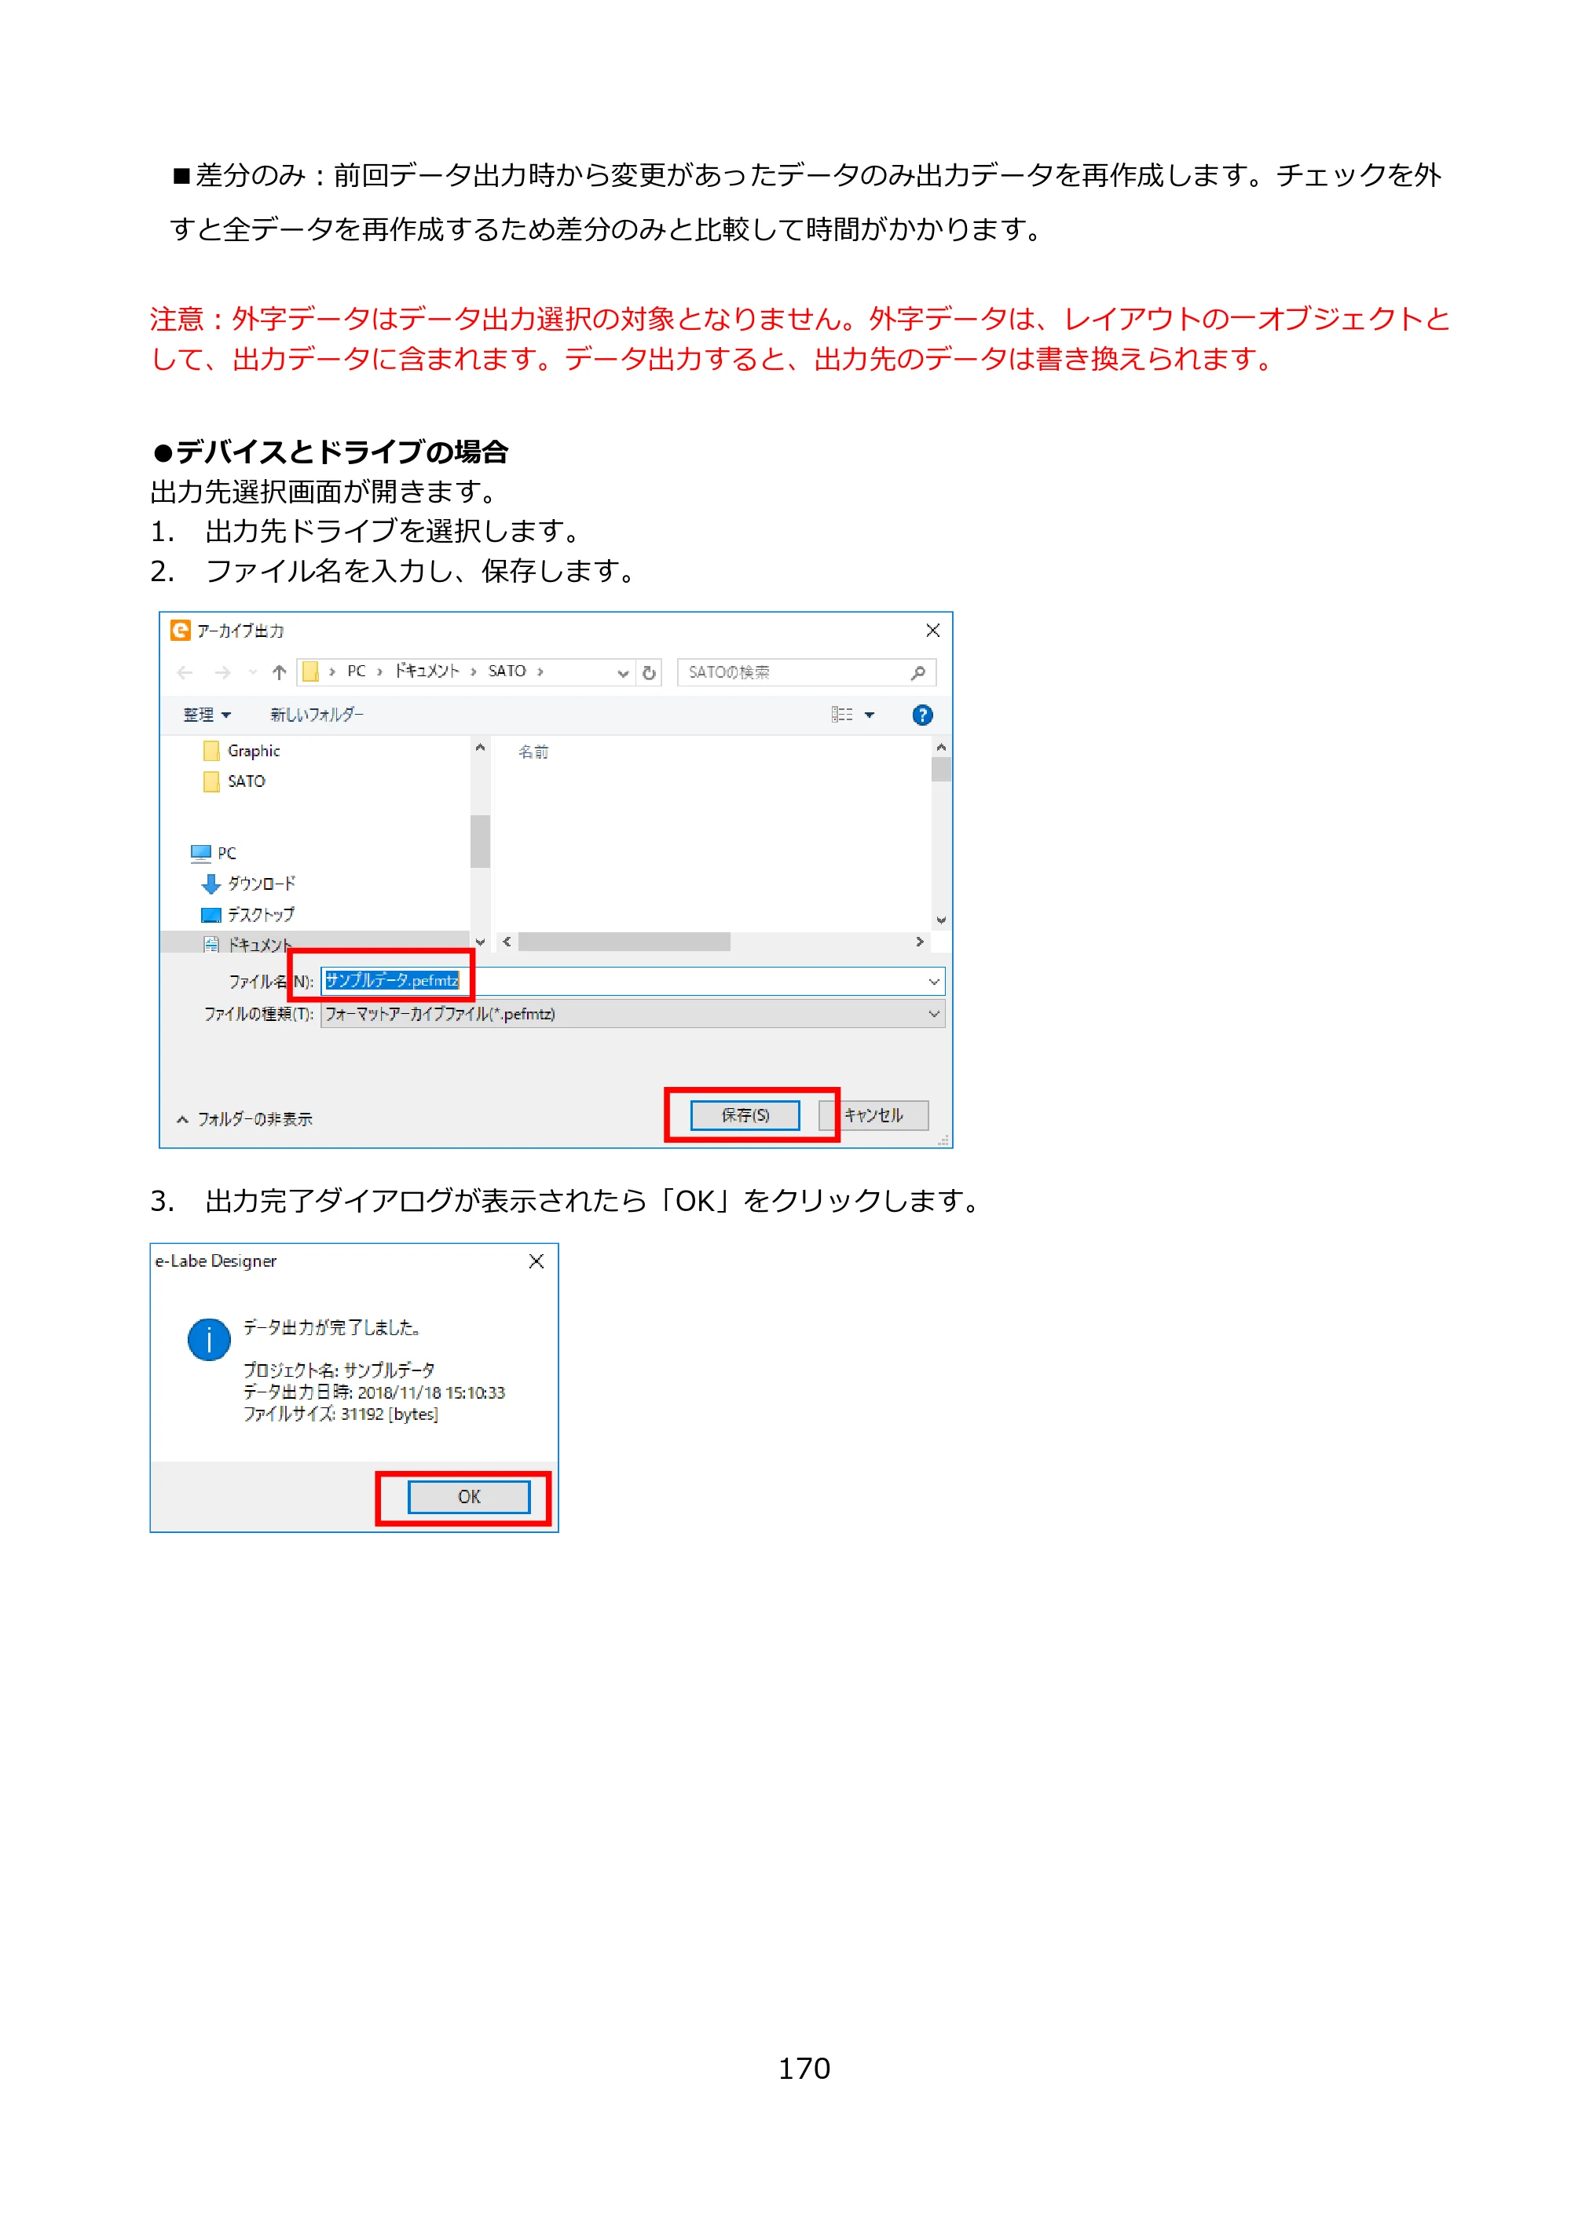Change the view layout icon
The image size is (1571, 2221).
tap(841, 715)
